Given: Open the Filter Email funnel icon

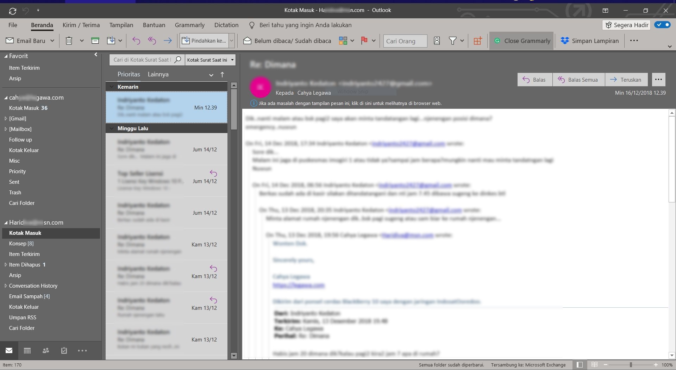Looking at the screenshot, I should [x=453, y=41].
